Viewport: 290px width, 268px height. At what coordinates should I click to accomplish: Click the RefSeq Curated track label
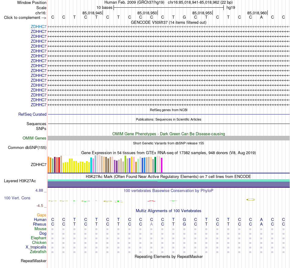(x=32, y=114)
